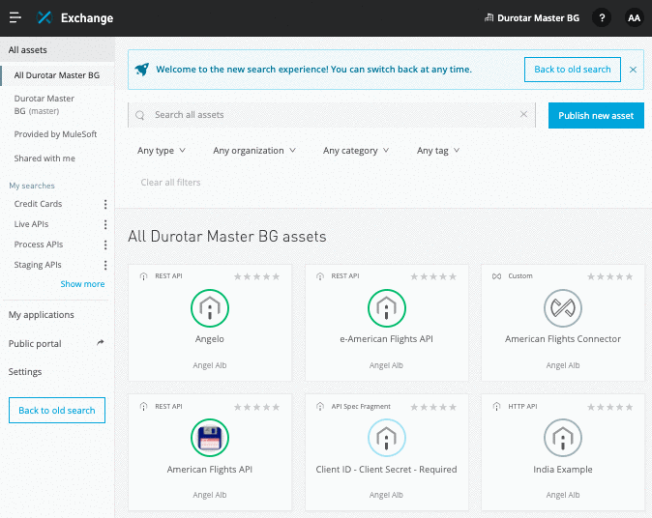Open the AA user avatar menu
Image resolution: width=652 pixels, height=518 pixels.
point(634,17)
